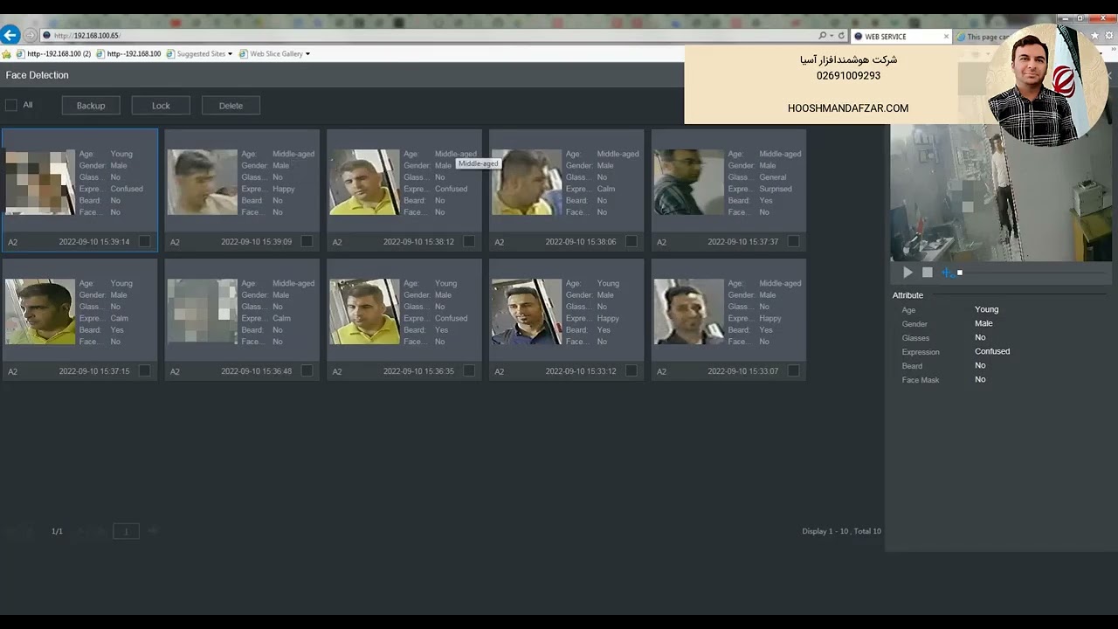The image size is (1118, 629).
Task: Open the face thumbnail dated 15:39:09
Action: click(202, 182)
